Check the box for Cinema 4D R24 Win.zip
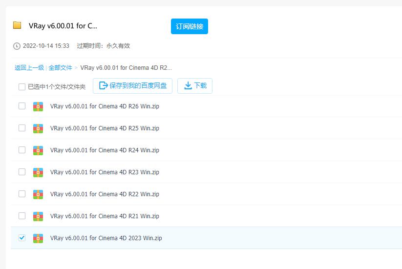This screenshot has height=269, width=402. 22,149
